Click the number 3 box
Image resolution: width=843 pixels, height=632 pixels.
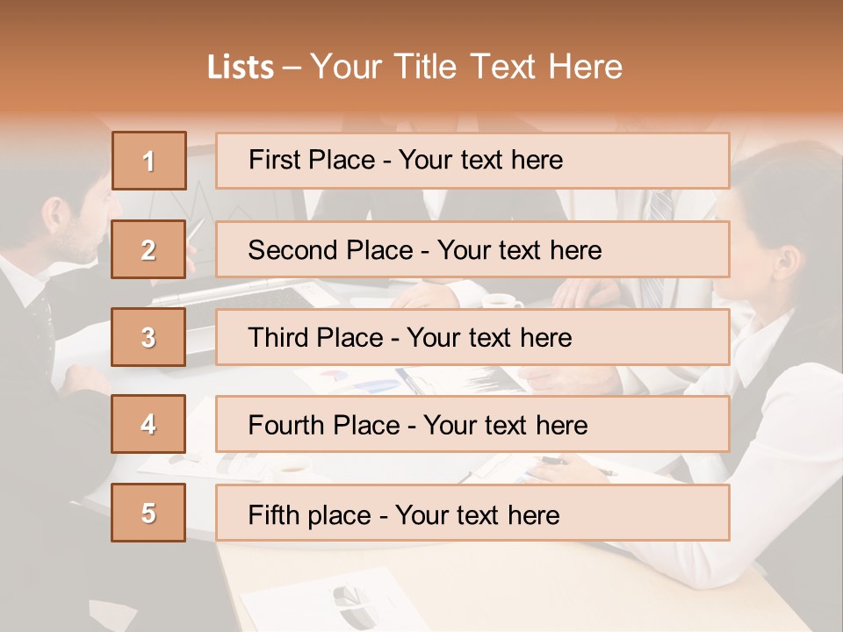pyautogui.click(x=148, y=337)
